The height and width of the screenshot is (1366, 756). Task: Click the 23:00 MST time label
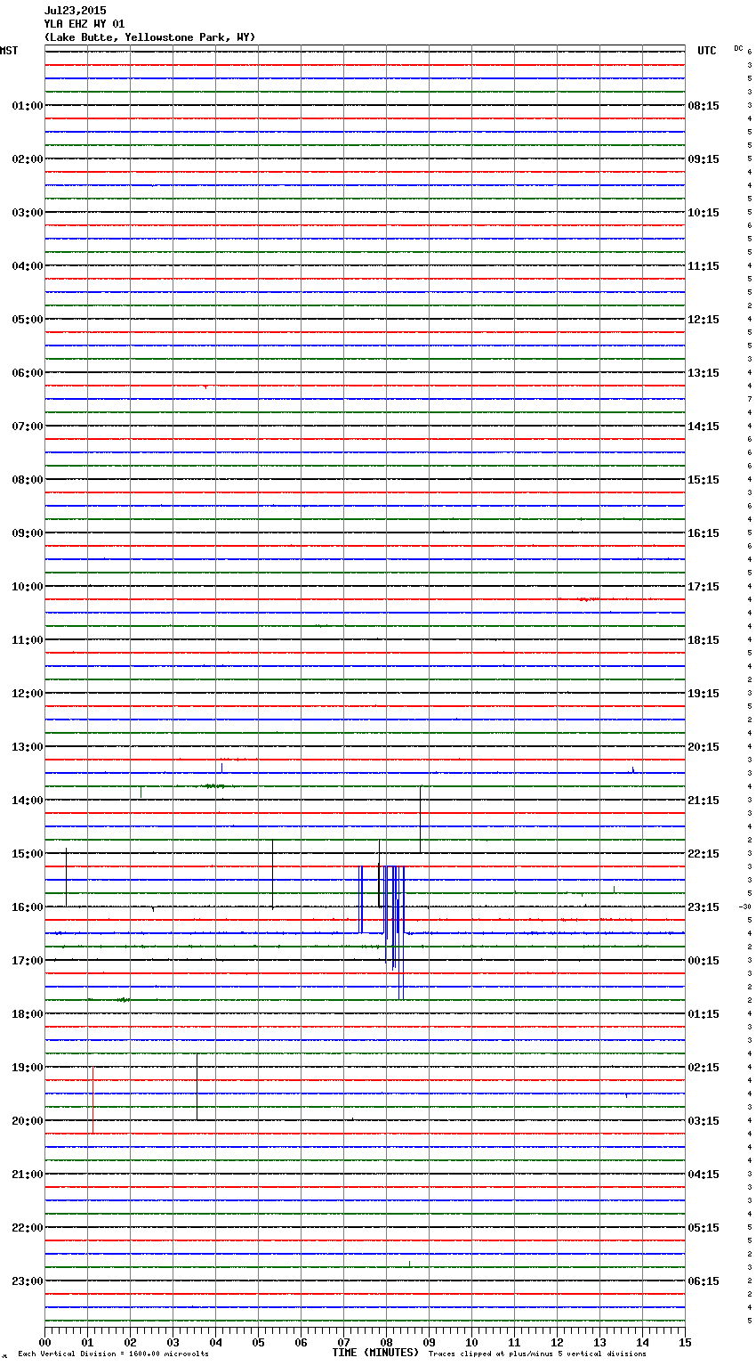pyautogui.click(x=27, y=1281)
